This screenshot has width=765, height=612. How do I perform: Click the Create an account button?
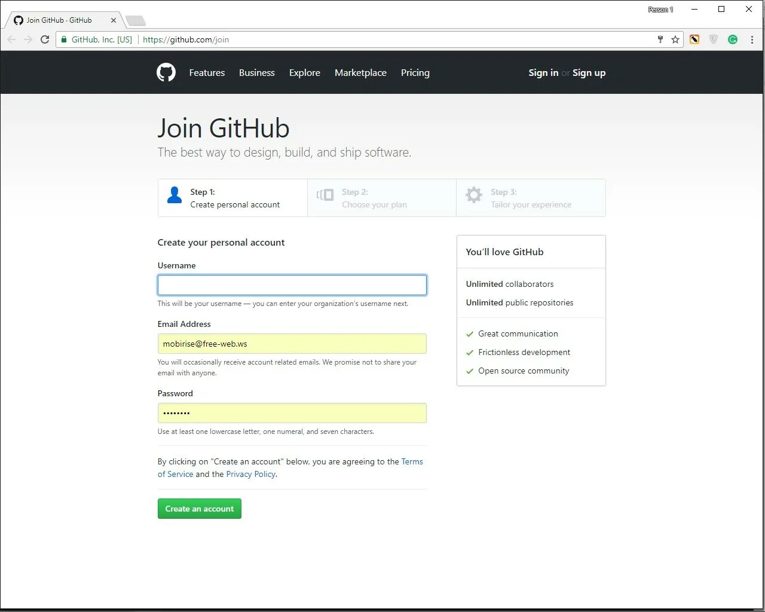(200, 509)
